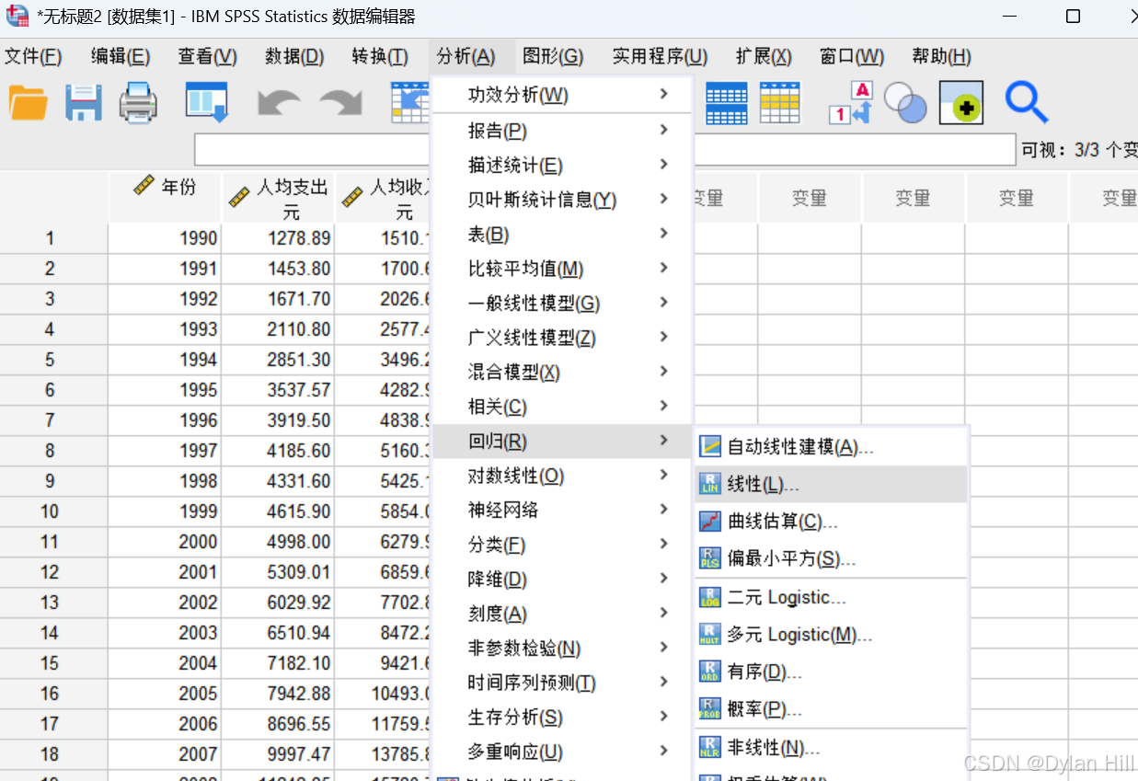Click the binary Logistic LOG icon
Image resolution: width=1138 pixels, height=781 pixels.
tap(709, 597)
